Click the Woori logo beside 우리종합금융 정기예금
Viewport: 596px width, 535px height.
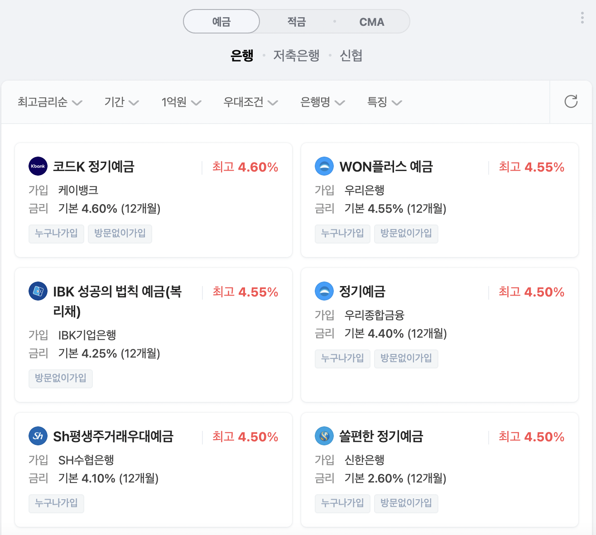point(324,291)
